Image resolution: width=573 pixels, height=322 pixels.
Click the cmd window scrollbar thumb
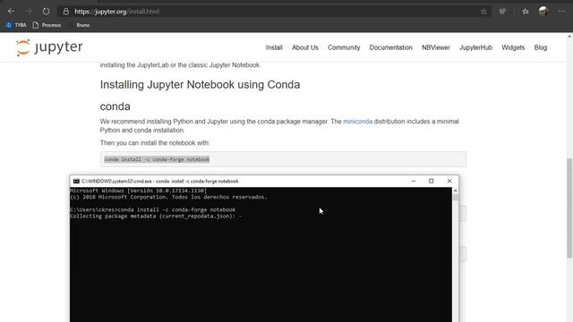(x=456, y=198)
